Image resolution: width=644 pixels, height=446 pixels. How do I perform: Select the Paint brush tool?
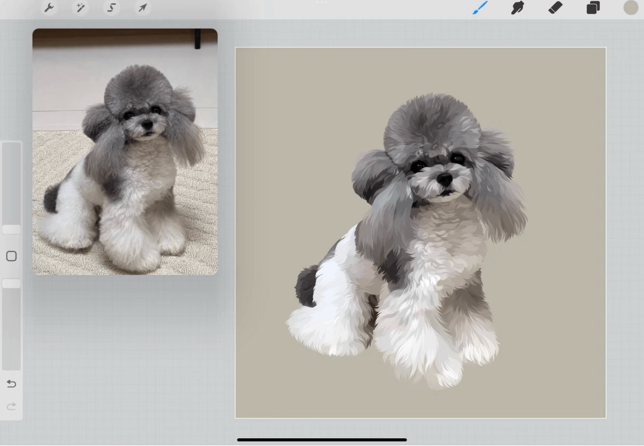pyautogui.click(x=480, y=8)
